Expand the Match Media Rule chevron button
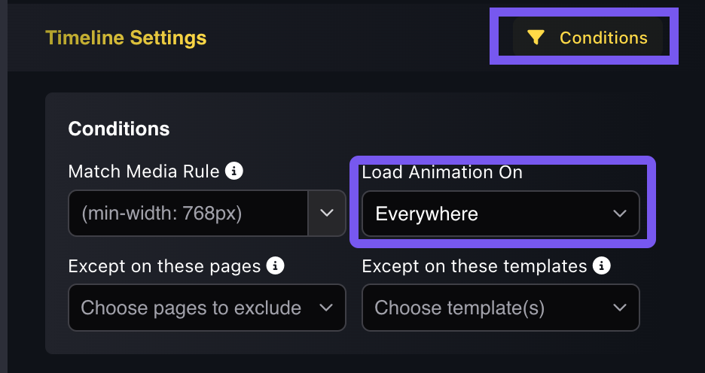The width and height of the screenshot is (705, 373). (x=327, y=214)
